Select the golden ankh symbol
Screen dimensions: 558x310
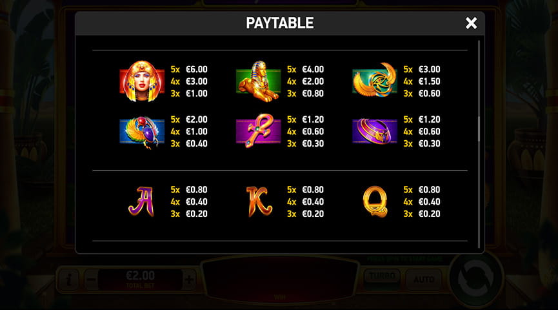[259, 130]
